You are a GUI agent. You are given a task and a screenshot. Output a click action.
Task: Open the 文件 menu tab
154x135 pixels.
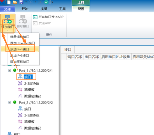click(7, 9)
